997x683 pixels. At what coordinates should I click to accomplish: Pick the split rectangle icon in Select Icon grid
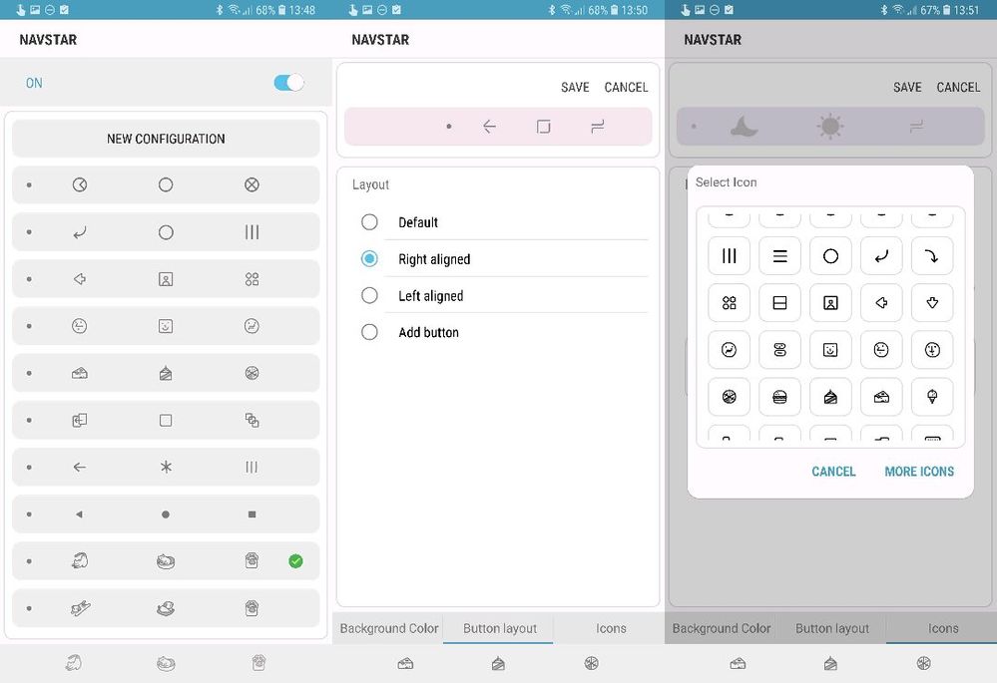[779, 303]
